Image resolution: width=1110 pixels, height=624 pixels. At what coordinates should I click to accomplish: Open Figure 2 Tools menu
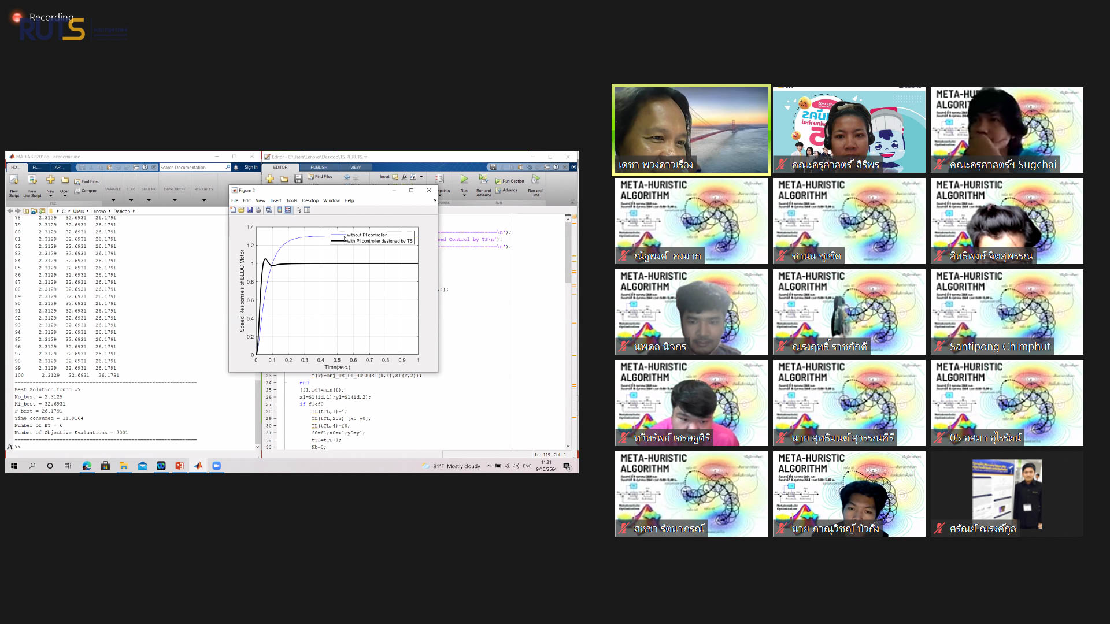pyautogui.click(x=291, y=200)
